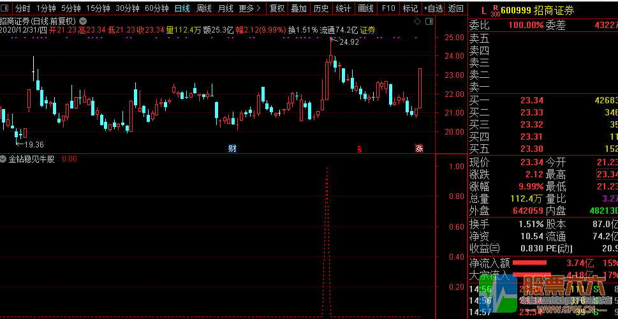Click the +自选 add to watchlist button

(x=432, y=9)
